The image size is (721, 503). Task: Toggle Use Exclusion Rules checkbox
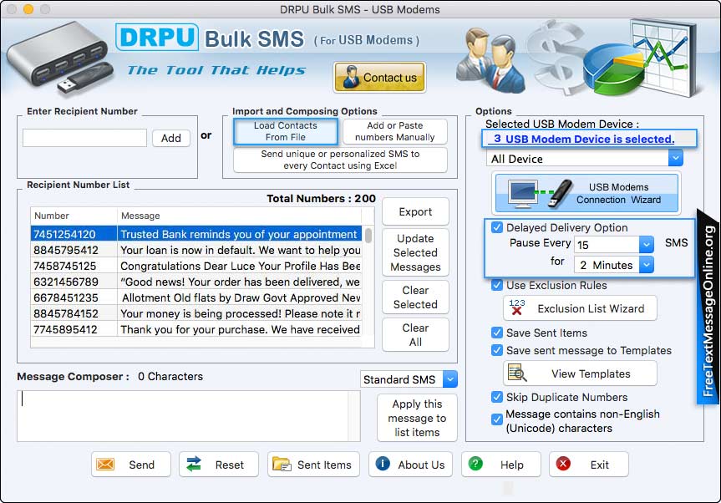pyautogui.click(x=496, y=285)
